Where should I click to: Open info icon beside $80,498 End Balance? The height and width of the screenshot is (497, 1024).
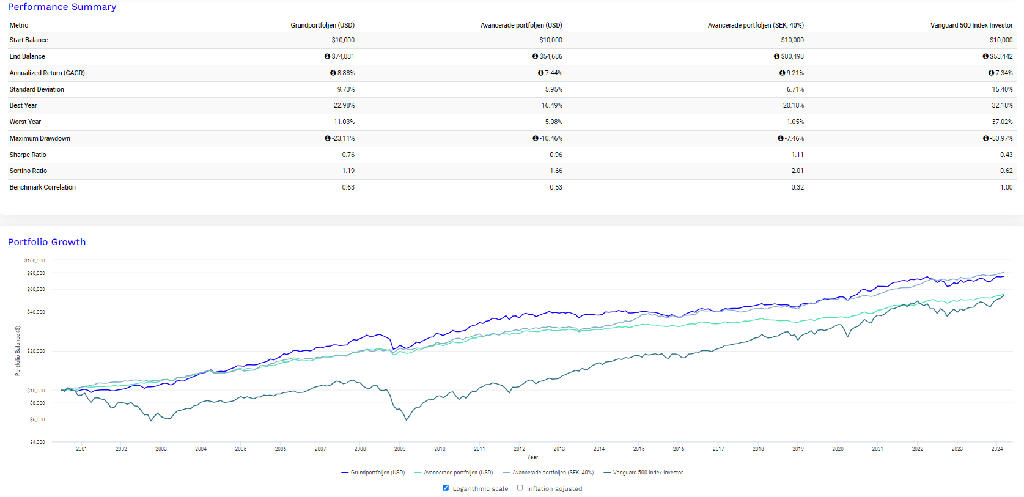777,56
